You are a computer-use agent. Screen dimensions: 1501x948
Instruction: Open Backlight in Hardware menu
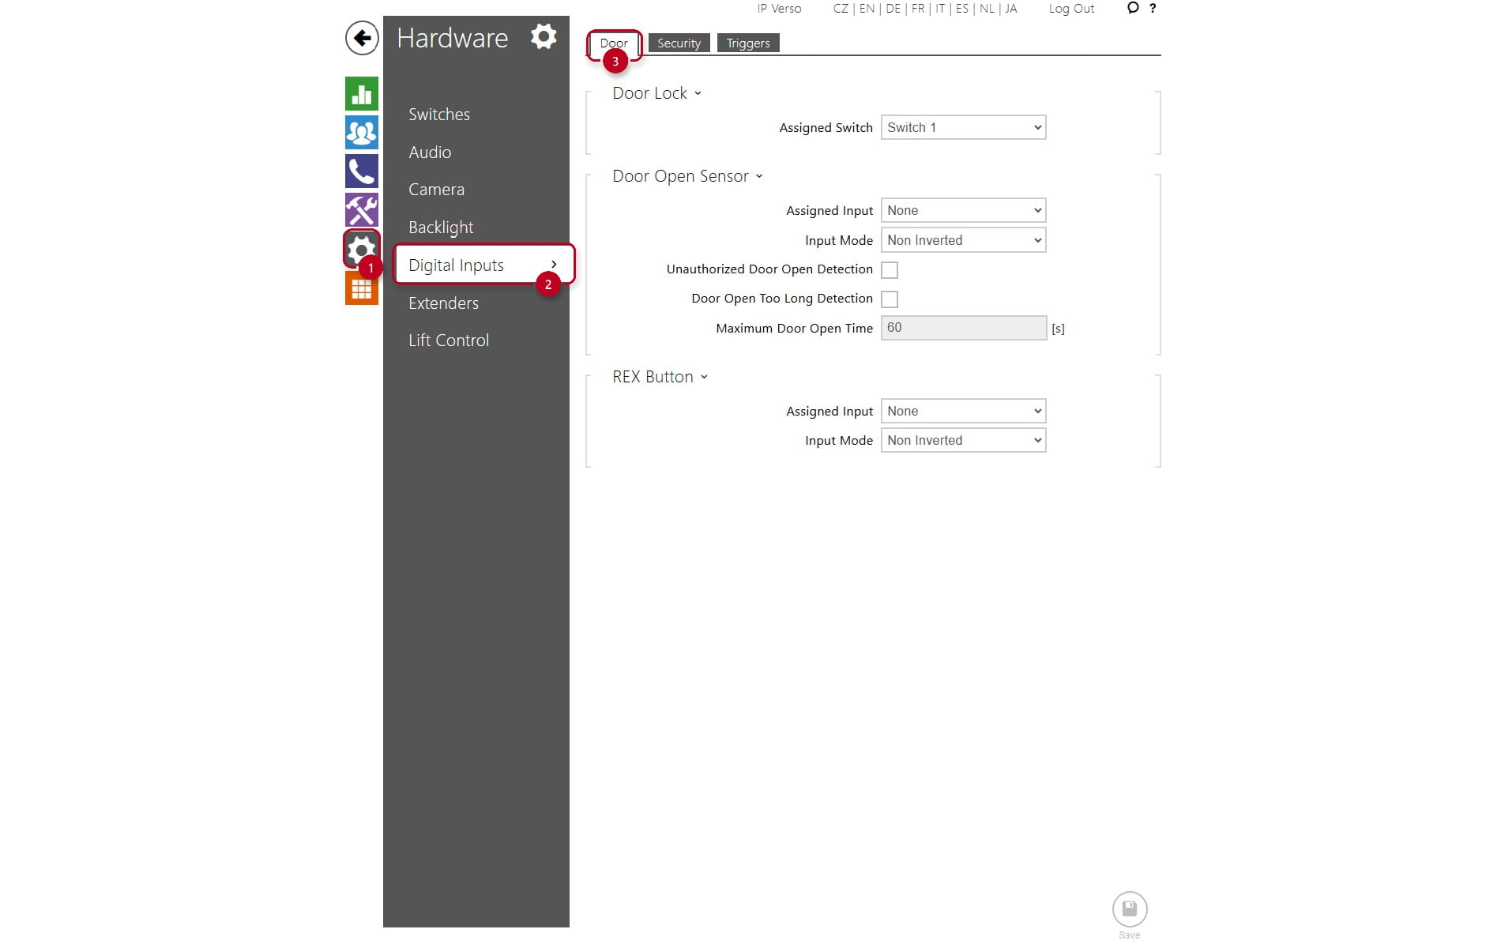point(441,228)
